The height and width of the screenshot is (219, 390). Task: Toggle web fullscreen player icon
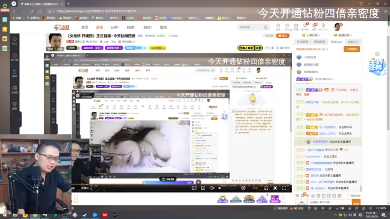pos(275,188)
